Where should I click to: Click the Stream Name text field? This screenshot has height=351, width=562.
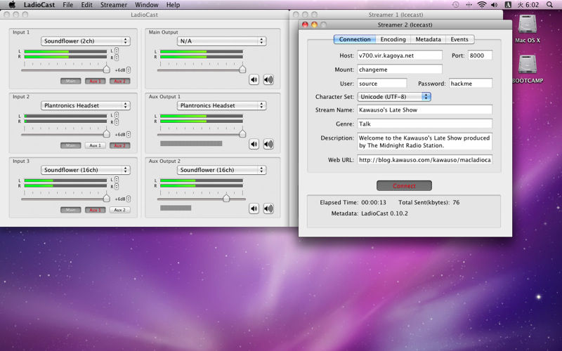pos(424,110)
